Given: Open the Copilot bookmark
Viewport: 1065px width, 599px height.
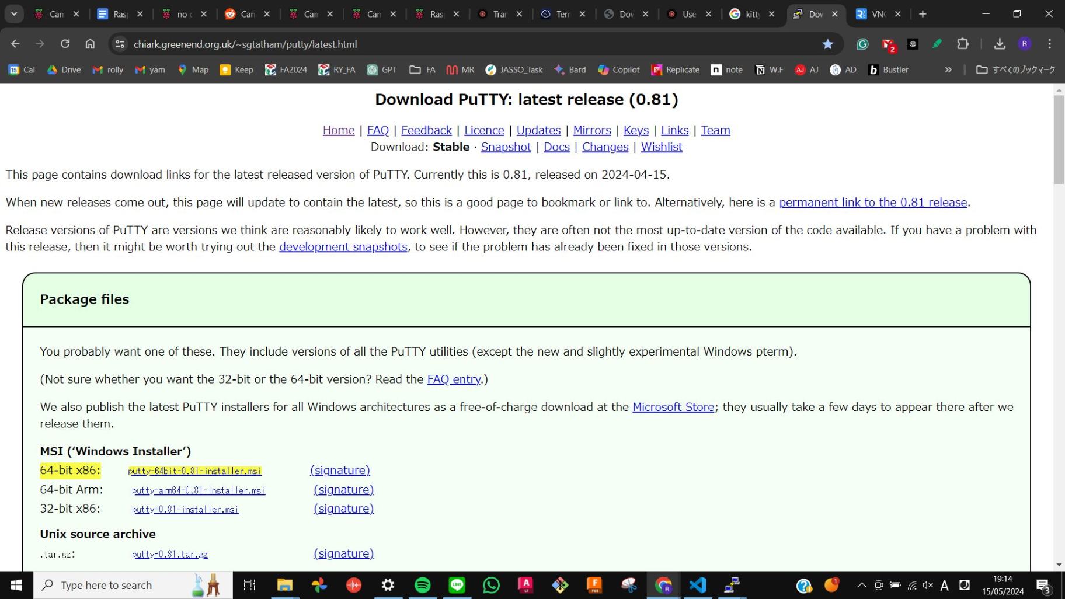Looking at the screenshot, I should point(618,69).
